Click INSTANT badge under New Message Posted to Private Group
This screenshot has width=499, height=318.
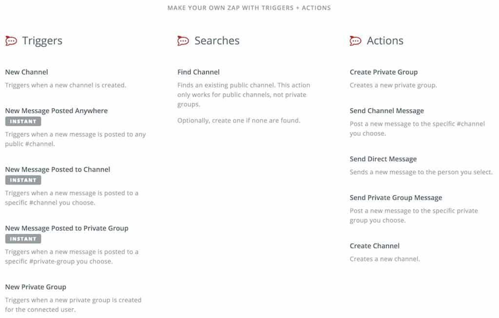coord(23,239)
